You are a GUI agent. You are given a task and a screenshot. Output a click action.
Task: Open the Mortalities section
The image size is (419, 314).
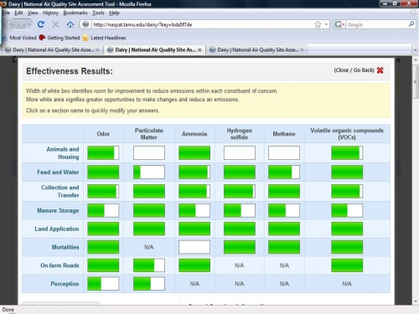pyautogui.click(x=65, y=247)
